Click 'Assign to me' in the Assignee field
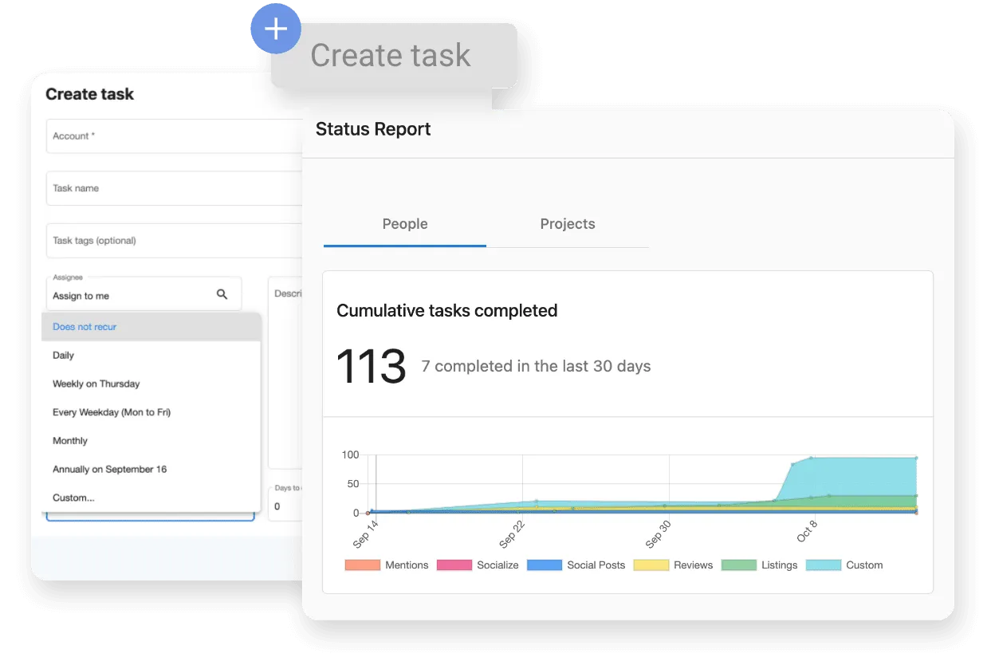 tap(80, 295)
